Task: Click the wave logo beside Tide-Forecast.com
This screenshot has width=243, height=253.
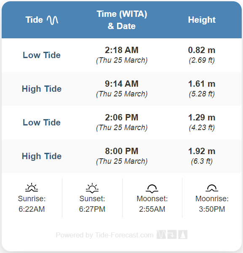Action: 161,234
